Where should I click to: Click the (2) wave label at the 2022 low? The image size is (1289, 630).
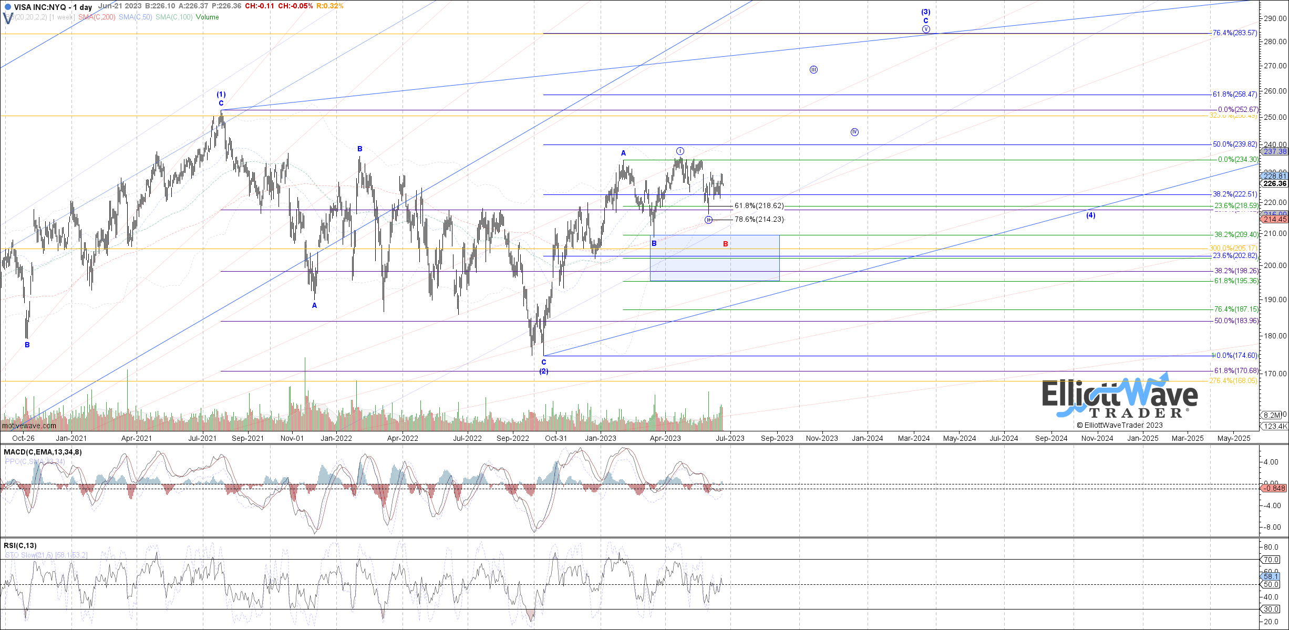tap(544, 371)
